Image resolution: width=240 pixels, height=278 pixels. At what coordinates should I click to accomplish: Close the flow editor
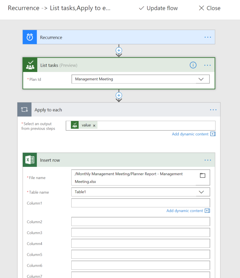(x=209, y=8)
